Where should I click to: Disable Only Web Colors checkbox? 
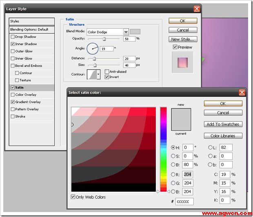click(x=73, y=197)
